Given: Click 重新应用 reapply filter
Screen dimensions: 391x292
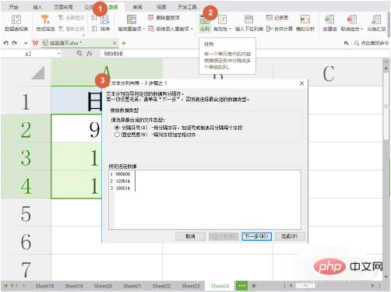Looking at the screenshot, I should [72, 29].
